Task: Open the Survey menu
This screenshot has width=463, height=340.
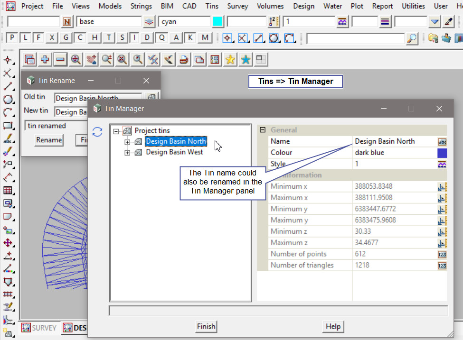Action: point(237,6)
